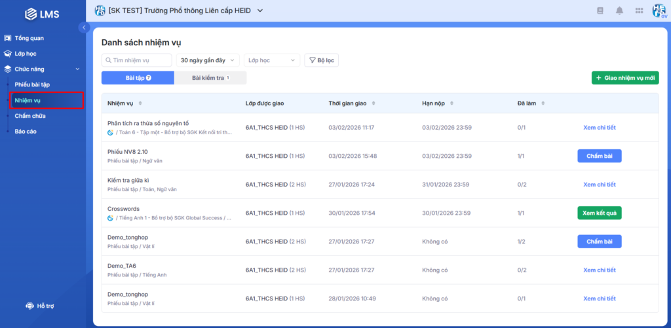Viewport: 671px width, 328px height.
Task: Click Xem kết quả for Crosswords
Action: 599,213
